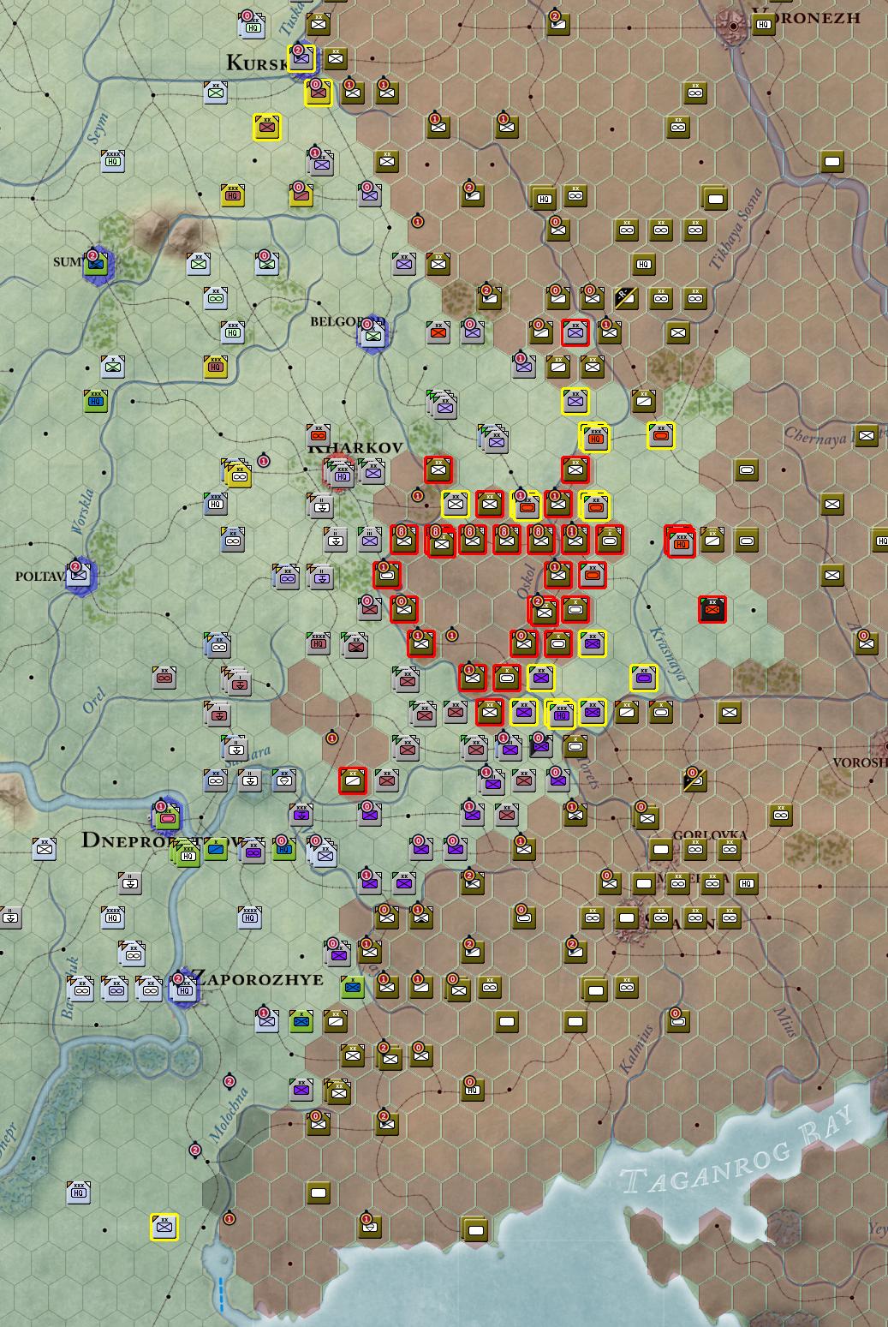Pick yellow-outlined orange armor counter beside orange HQ

coord(661,436)
